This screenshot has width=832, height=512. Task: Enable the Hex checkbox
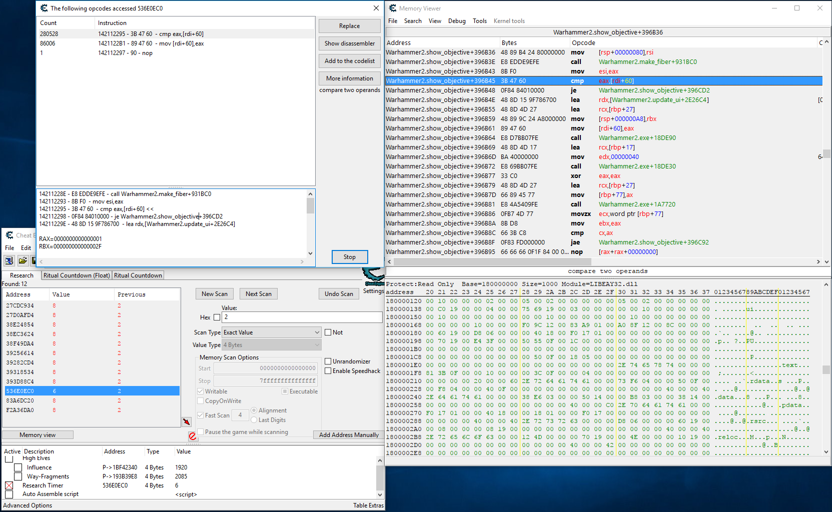[x=217, y=317]
